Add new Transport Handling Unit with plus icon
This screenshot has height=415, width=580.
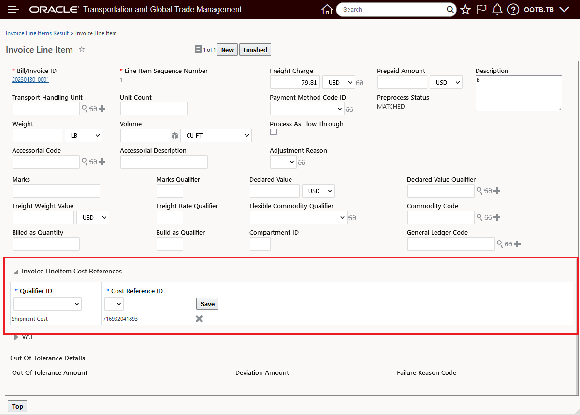(102, 109)
